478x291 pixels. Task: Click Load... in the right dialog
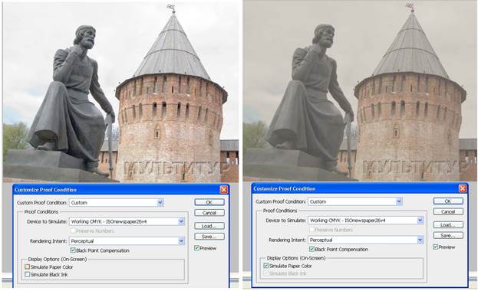448,225
